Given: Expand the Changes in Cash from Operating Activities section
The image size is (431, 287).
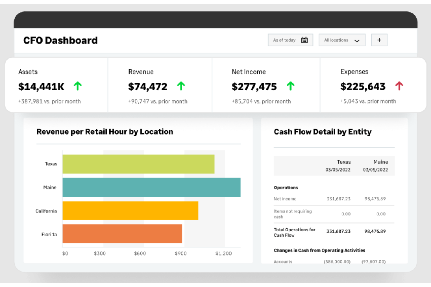Looking at the screenshot, I should coord(319,250).
